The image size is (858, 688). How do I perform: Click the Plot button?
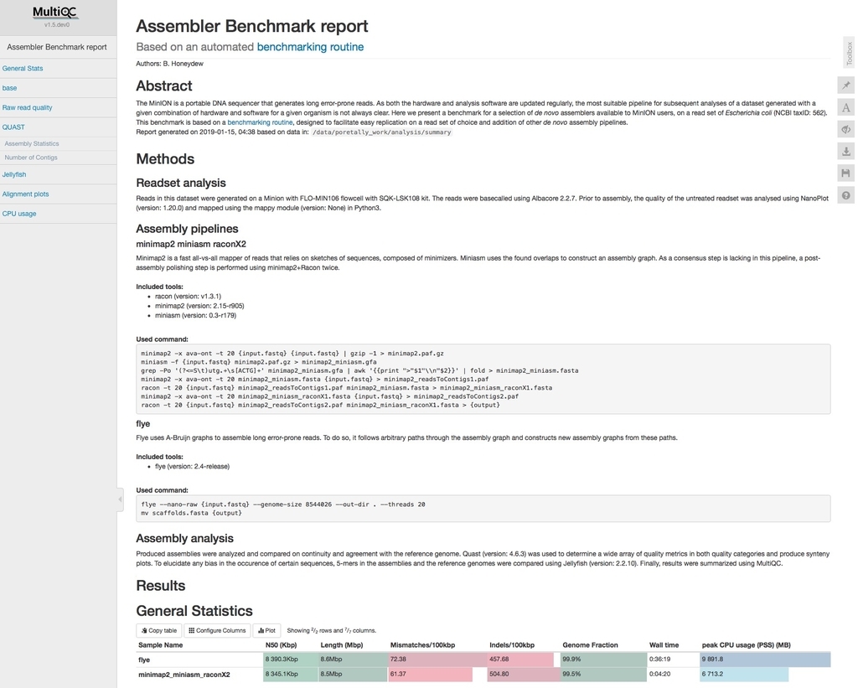[267, 630]
